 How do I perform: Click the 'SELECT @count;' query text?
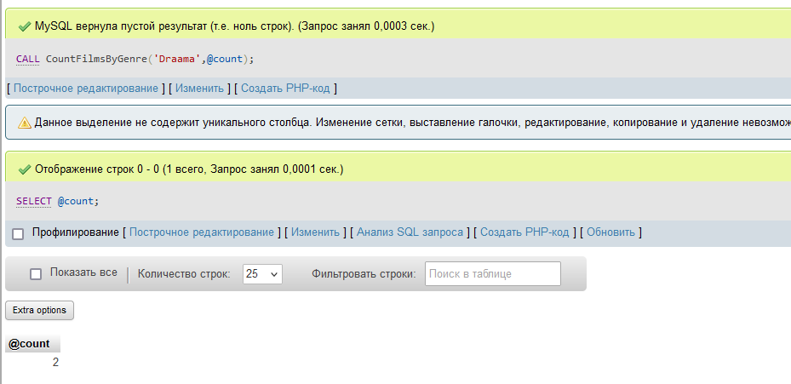pyautogui.click(x=58, y=201)
